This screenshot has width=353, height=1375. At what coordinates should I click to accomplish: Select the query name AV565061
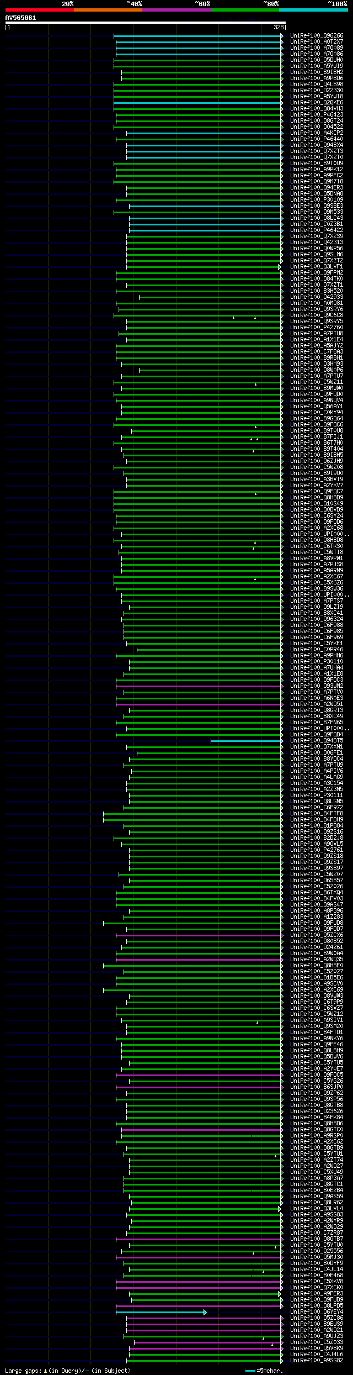pos(20,18)
